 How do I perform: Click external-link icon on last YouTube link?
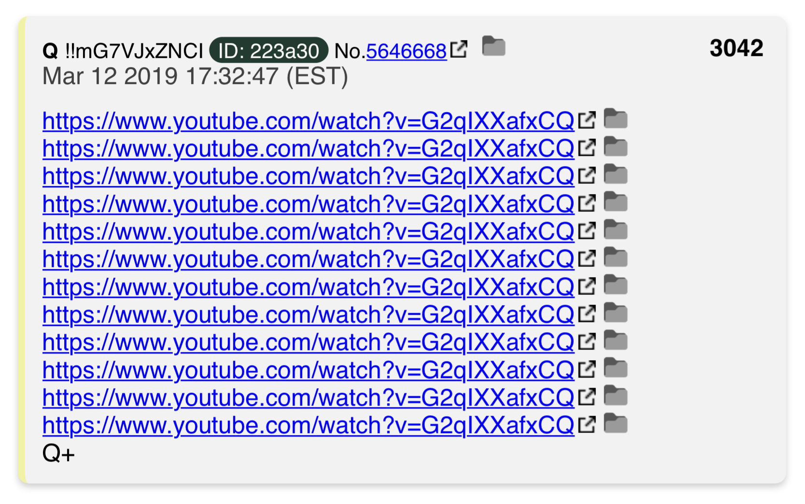(587, 424)
